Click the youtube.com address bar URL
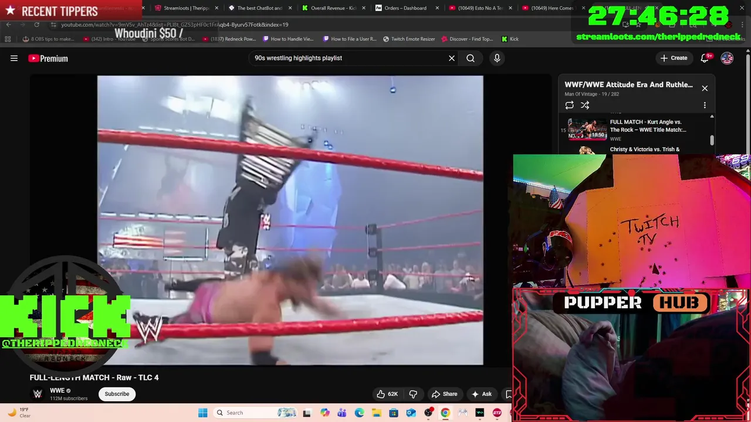Viewport: 751px width, 422px height. pos(175,25)
